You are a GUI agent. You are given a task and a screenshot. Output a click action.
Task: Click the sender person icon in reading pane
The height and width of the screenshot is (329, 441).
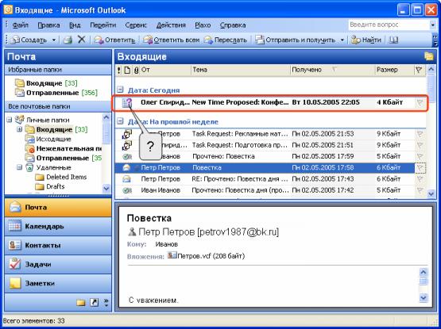click(132, 231)
